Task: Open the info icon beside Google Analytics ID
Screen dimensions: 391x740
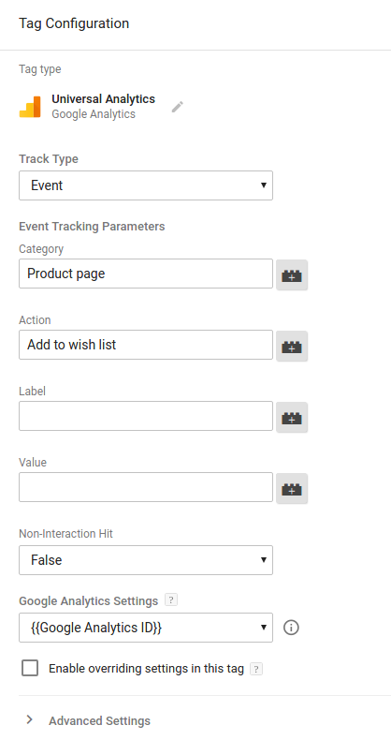Action: [291, 628]
